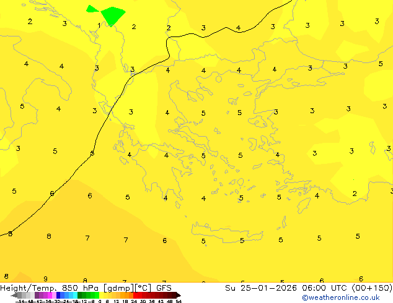Click the "54" label at the legend's right end
This screenshot has height=303, width=393.
coord(179,301)
